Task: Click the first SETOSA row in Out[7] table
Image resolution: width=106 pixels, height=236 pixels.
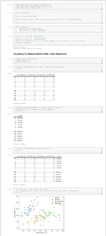Action: [x=18, y=118]
